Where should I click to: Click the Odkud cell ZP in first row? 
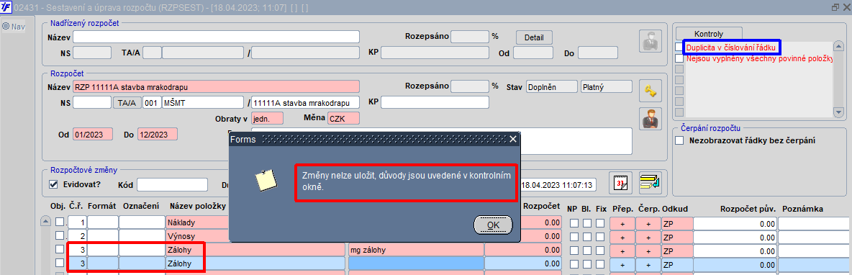[x=677, y=223]
